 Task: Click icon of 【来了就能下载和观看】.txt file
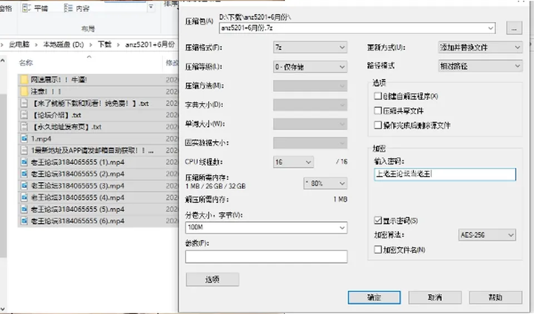[x=24, y=103]
